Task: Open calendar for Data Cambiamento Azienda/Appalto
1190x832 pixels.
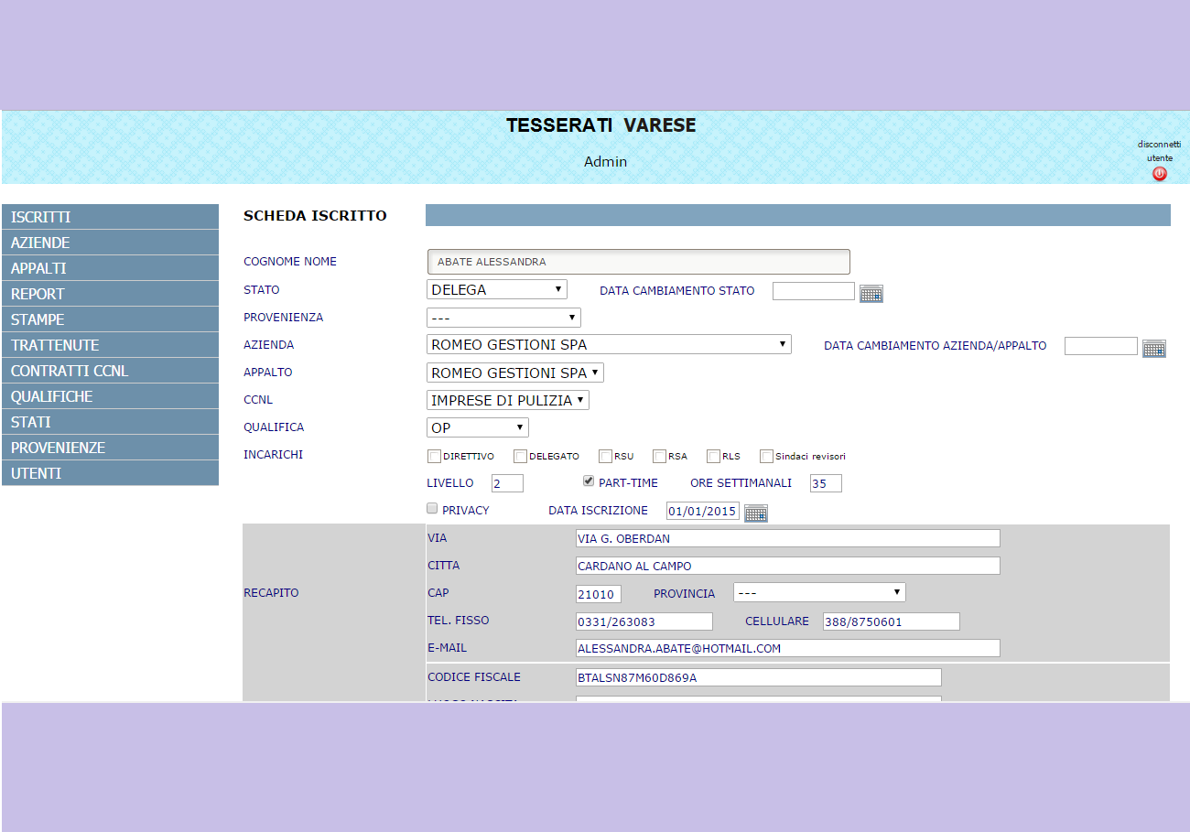Action: click(x=1154, y=348)
